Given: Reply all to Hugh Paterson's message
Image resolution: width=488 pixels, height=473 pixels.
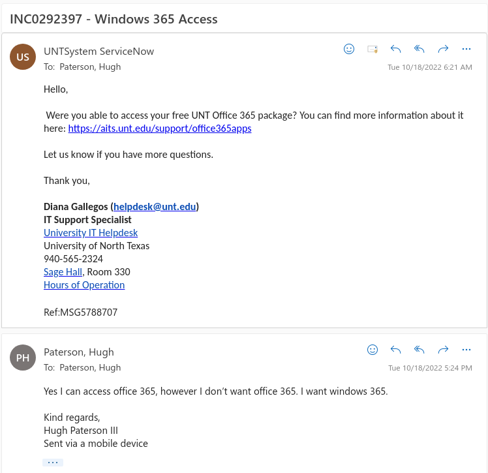Looking at the screenshot, I should tap(419, 350).
